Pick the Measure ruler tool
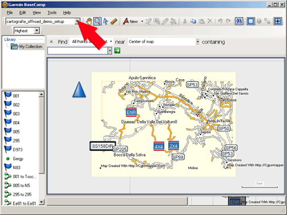Viewport: 287px width, 215px height. 114,21
